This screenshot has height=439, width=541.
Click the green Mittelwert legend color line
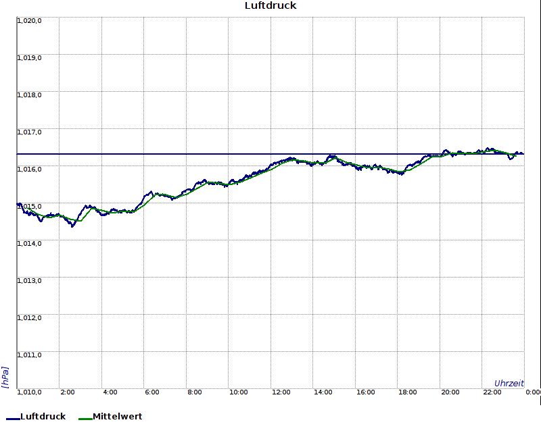click(x=86, y=419)
